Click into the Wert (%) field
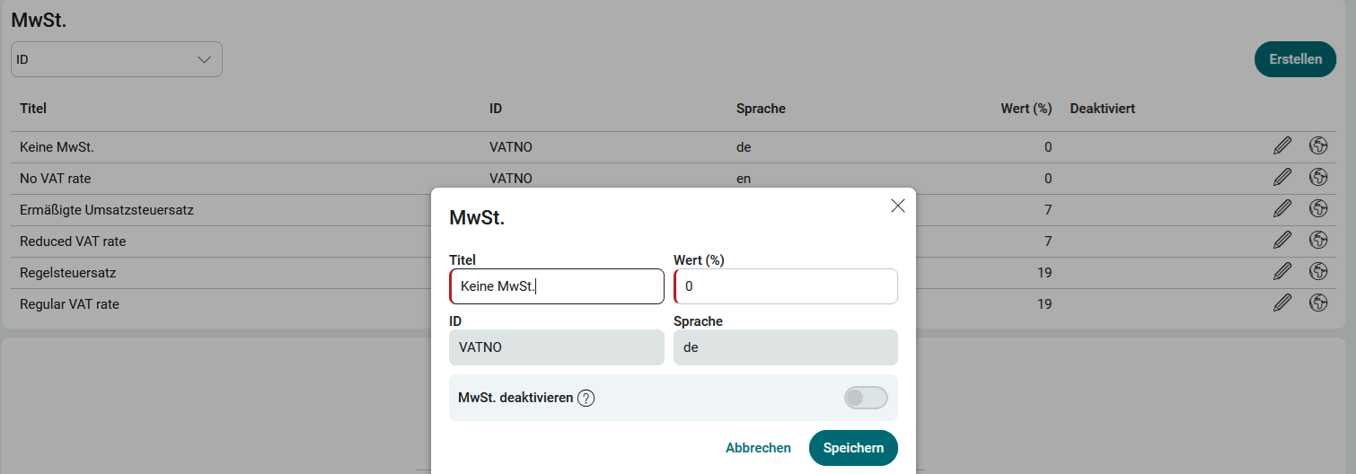The width and height of the screenshot is (1356, 474). pos(786,286)
